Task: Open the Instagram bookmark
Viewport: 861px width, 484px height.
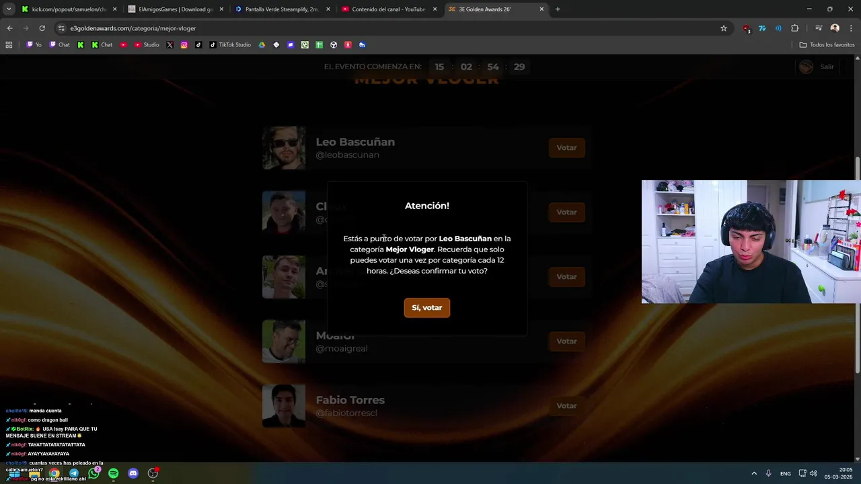Action: tap(184, 45)
